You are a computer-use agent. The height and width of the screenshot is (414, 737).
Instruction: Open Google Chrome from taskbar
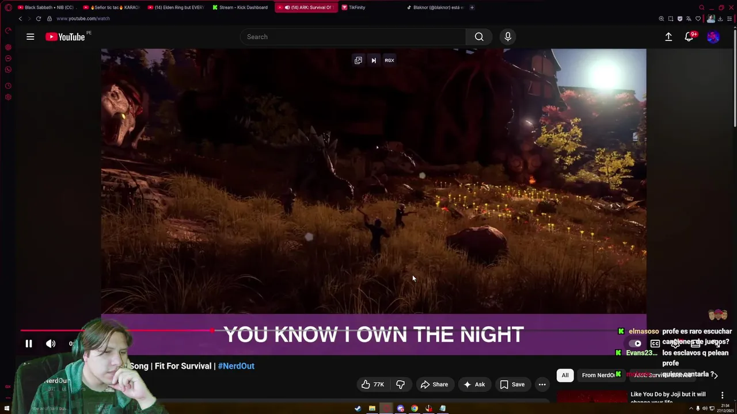(415, 409)
